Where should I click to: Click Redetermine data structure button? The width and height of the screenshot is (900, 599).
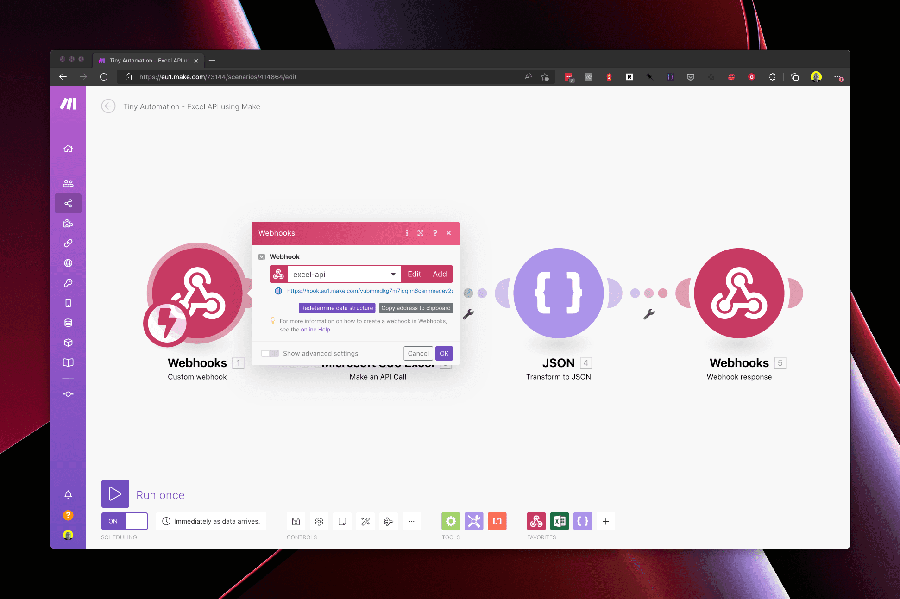tap(337, 308)
